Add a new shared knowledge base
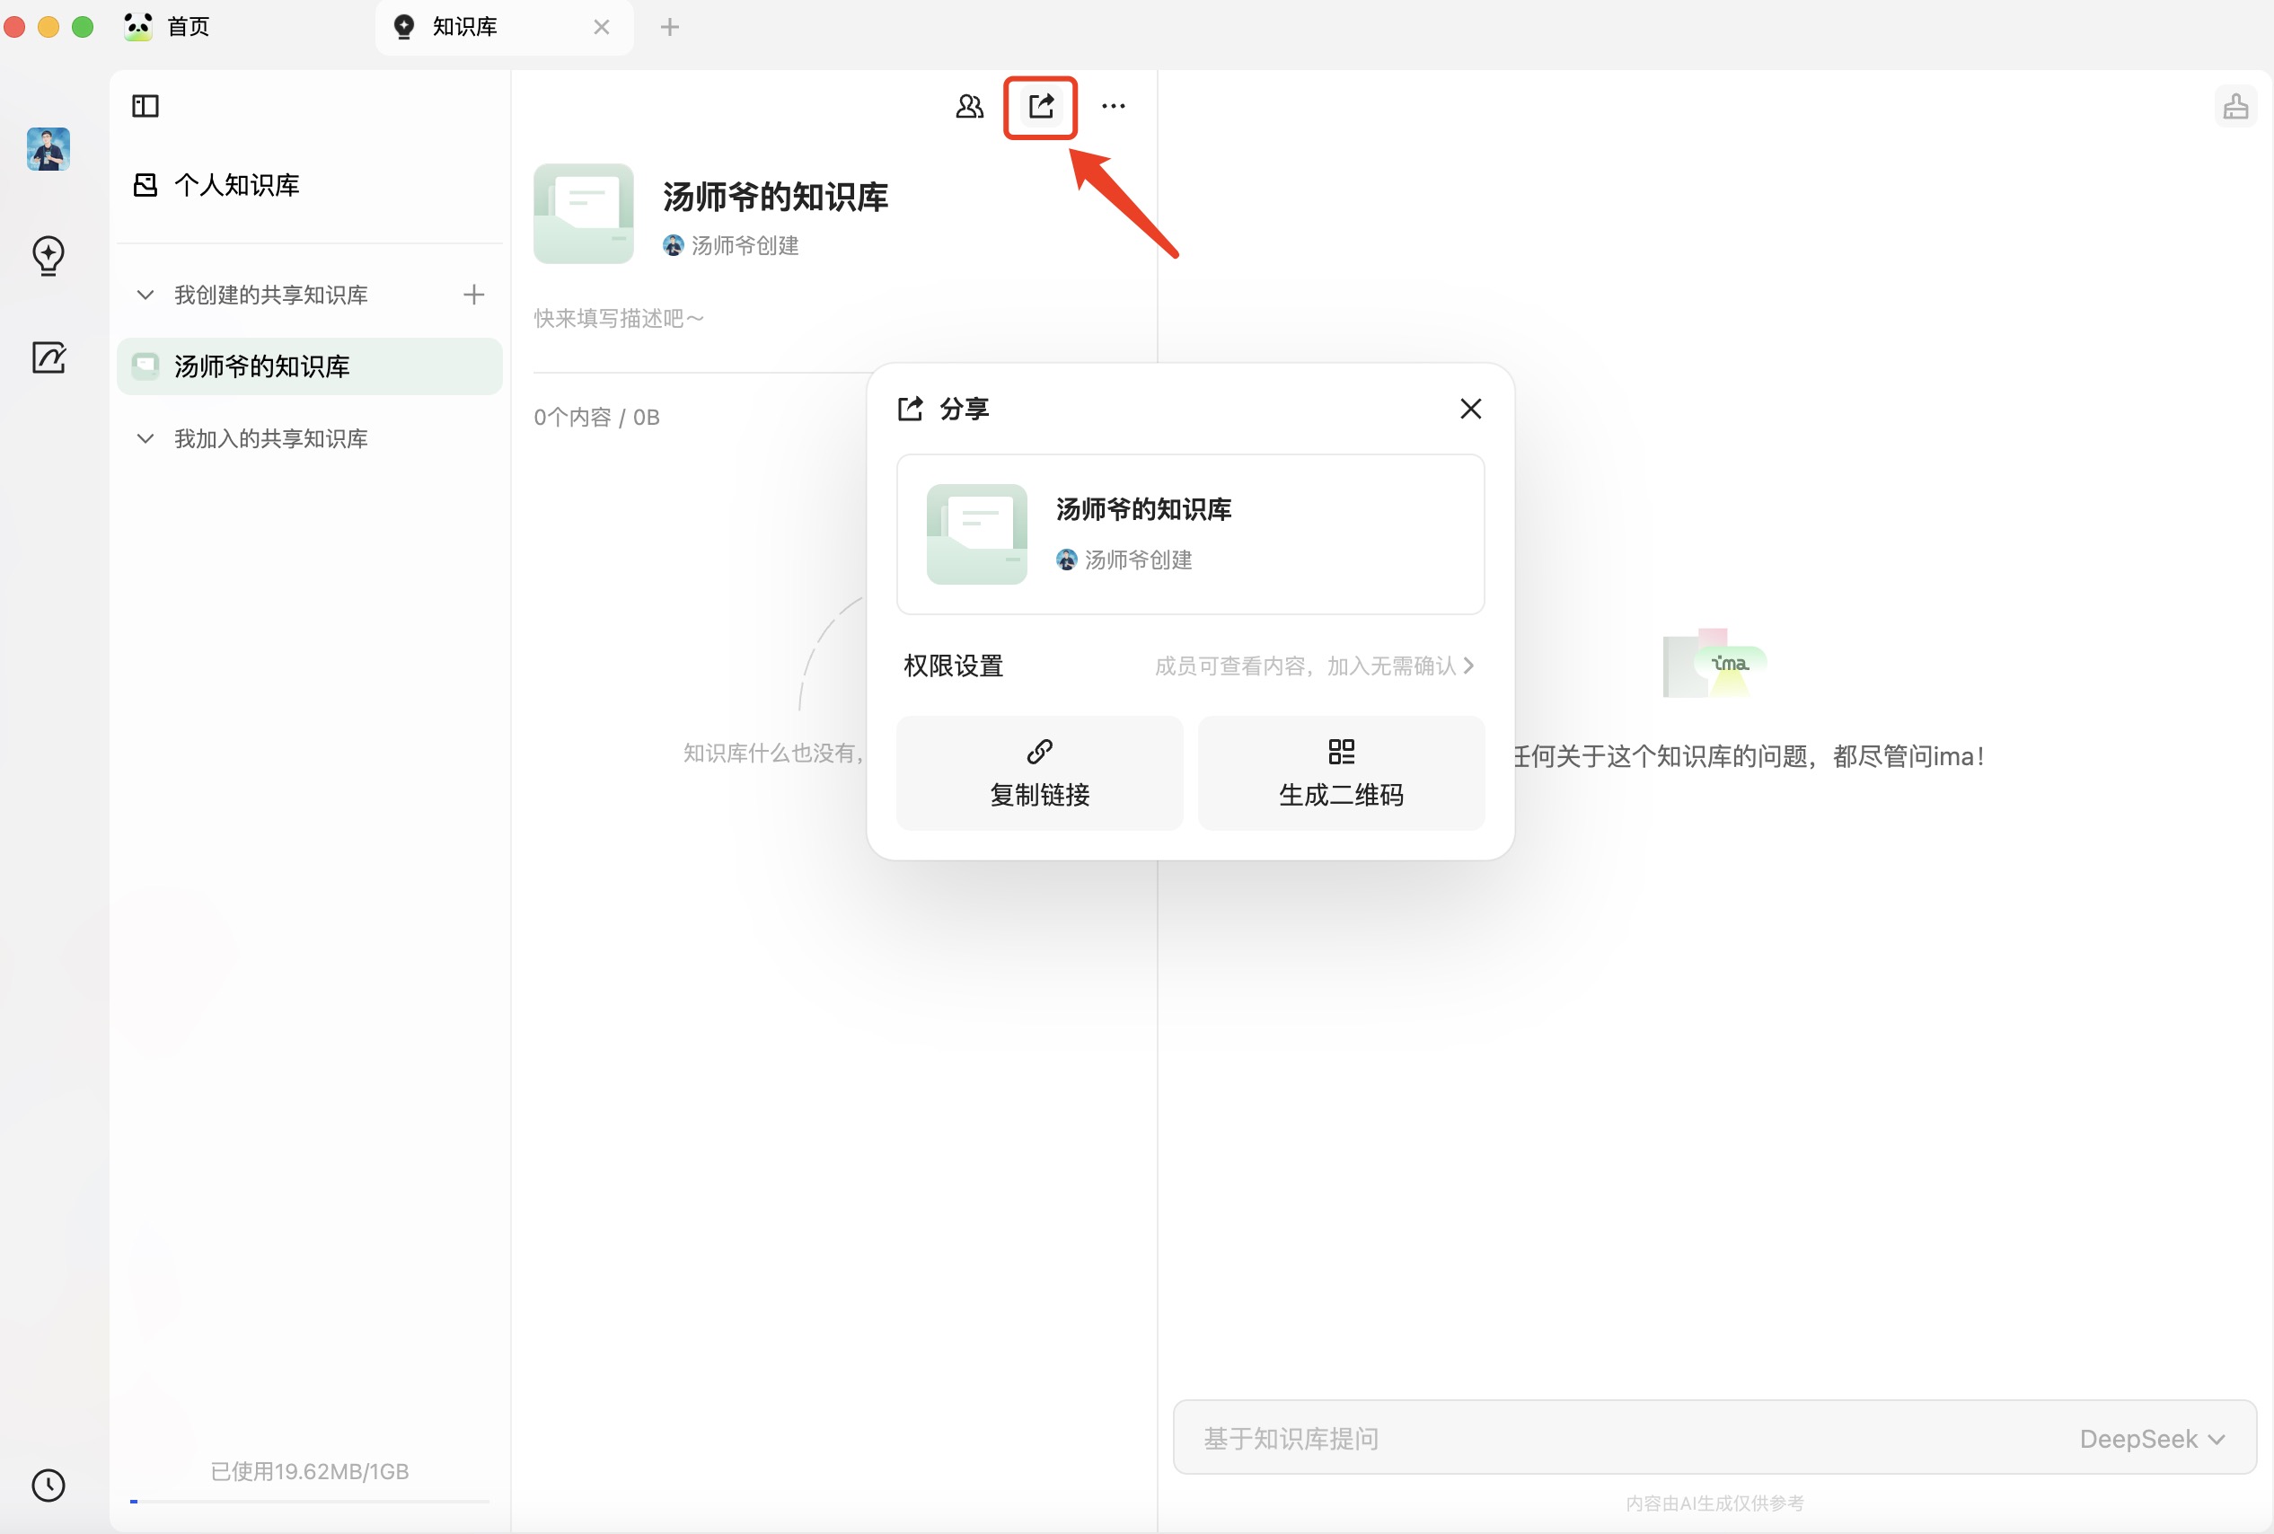This screenshot has height=1534, width=2274. (x=473, y=295)
